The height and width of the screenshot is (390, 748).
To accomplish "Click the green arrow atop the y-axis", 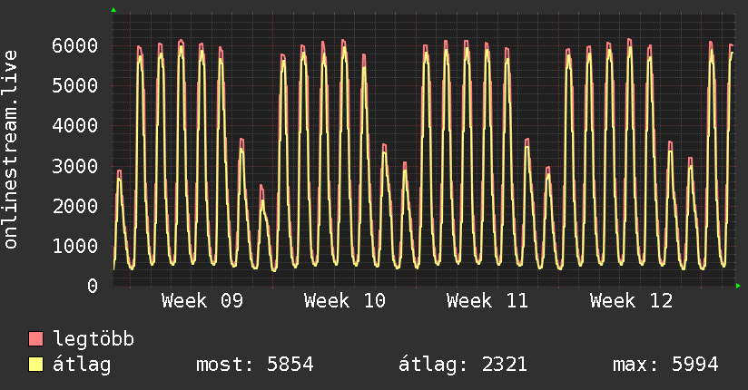I will point(113,10).
